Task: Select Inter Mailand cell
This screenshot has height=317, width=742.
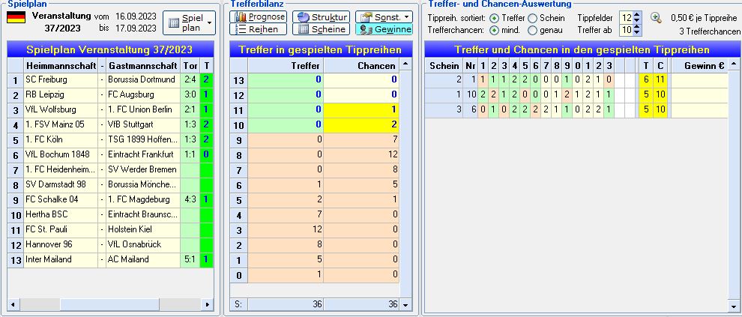Action: 61,259
